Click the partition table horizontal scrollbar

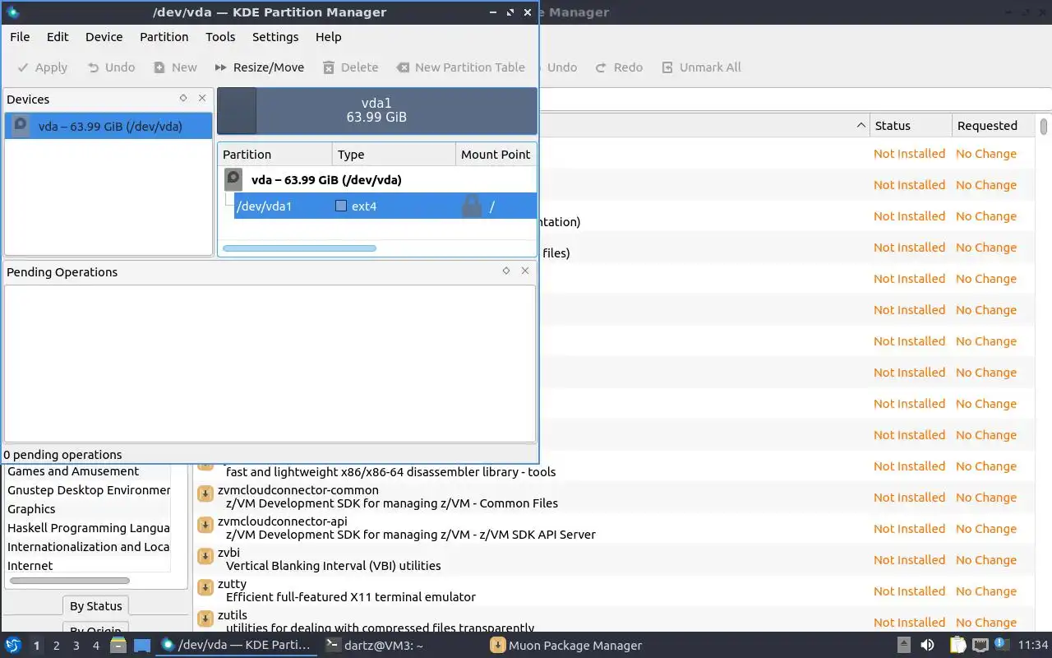click(x=299, y=248)
